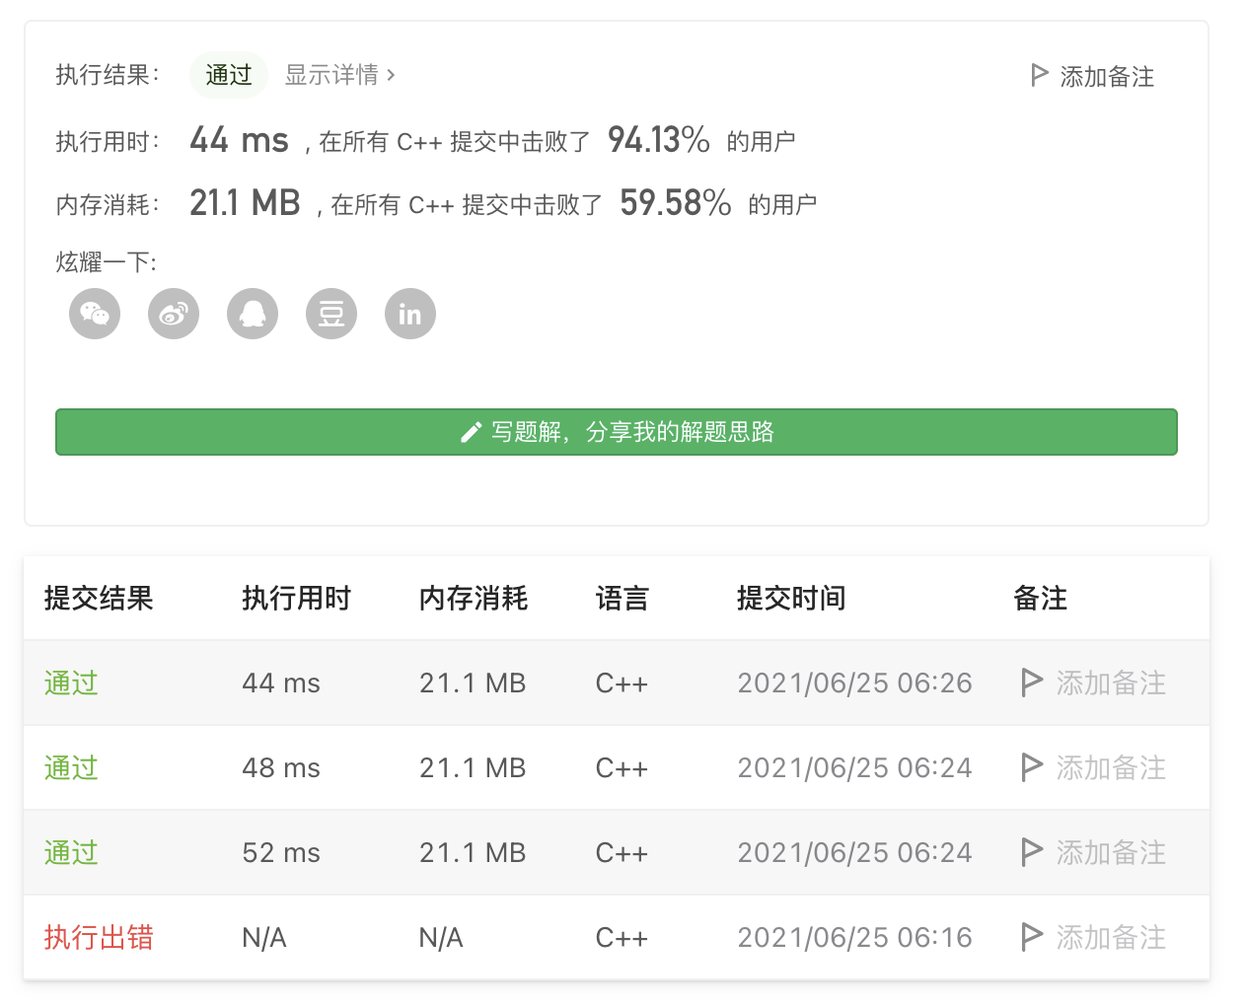Click the QQ penguin share icon

[253, 314]
